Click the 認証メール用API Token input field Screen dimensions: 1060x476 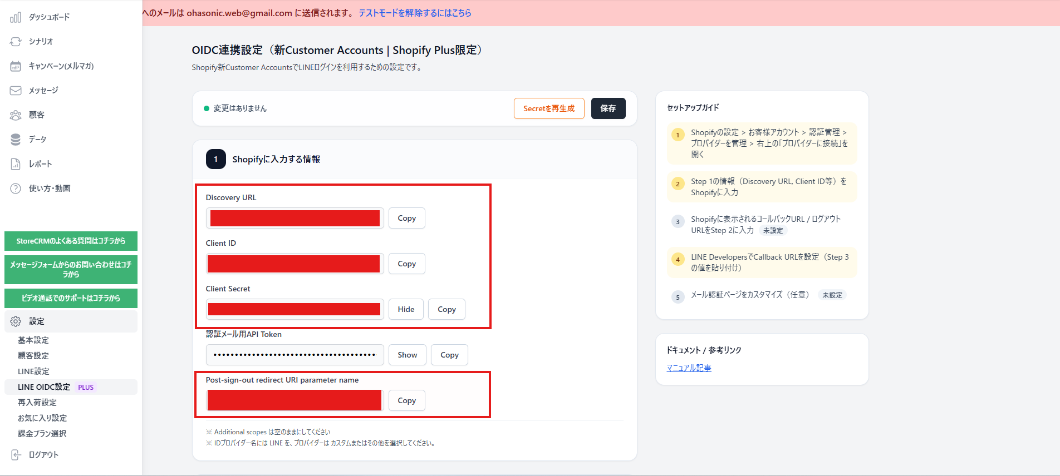pos(295,355)
